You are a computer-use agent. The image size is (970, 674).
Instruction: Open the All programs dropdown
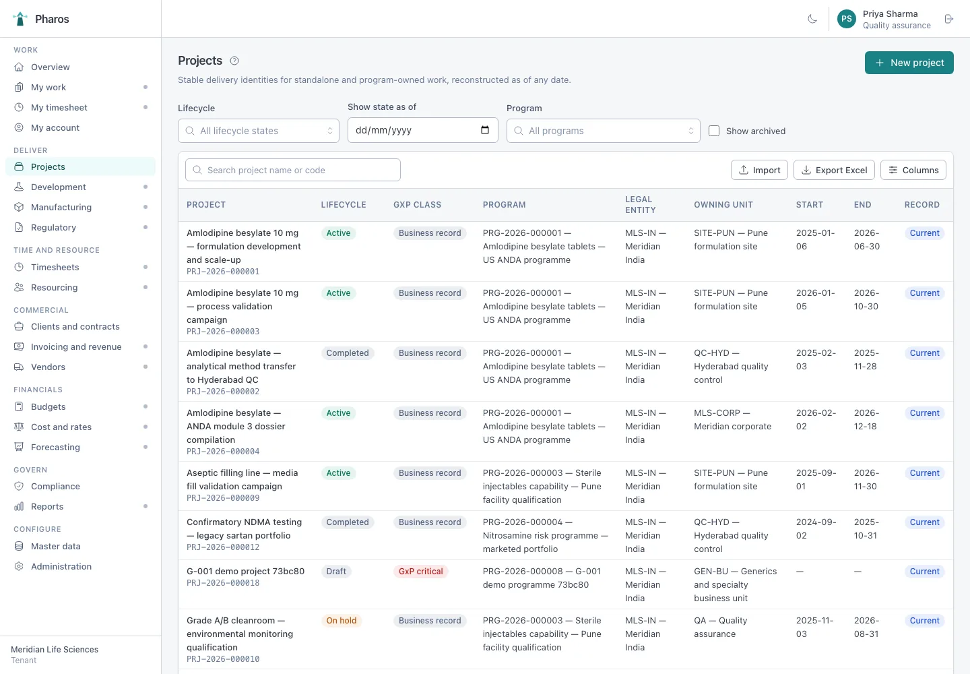[x=604, y=131]
